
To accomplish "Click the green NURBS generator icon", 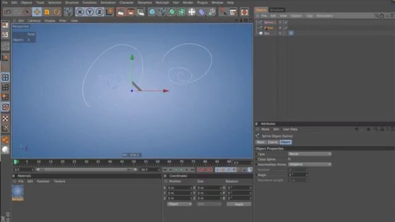I will (172, 12).
